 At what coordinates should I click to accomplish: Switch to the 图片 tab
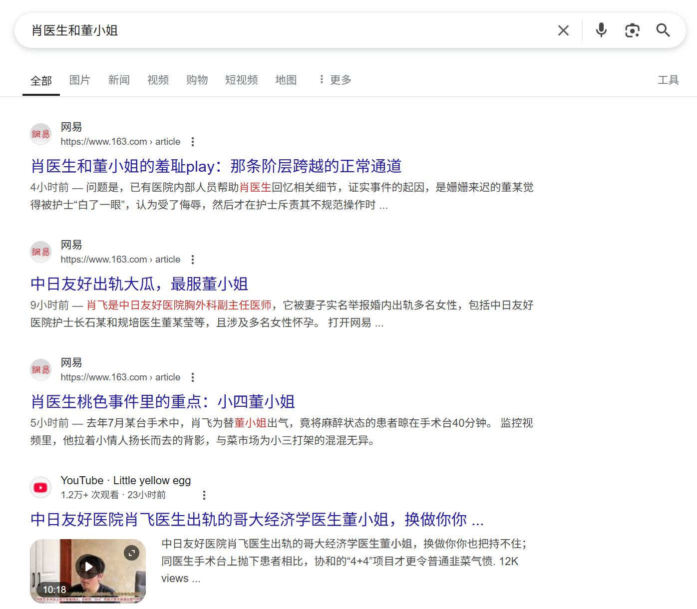coord(80,80)
